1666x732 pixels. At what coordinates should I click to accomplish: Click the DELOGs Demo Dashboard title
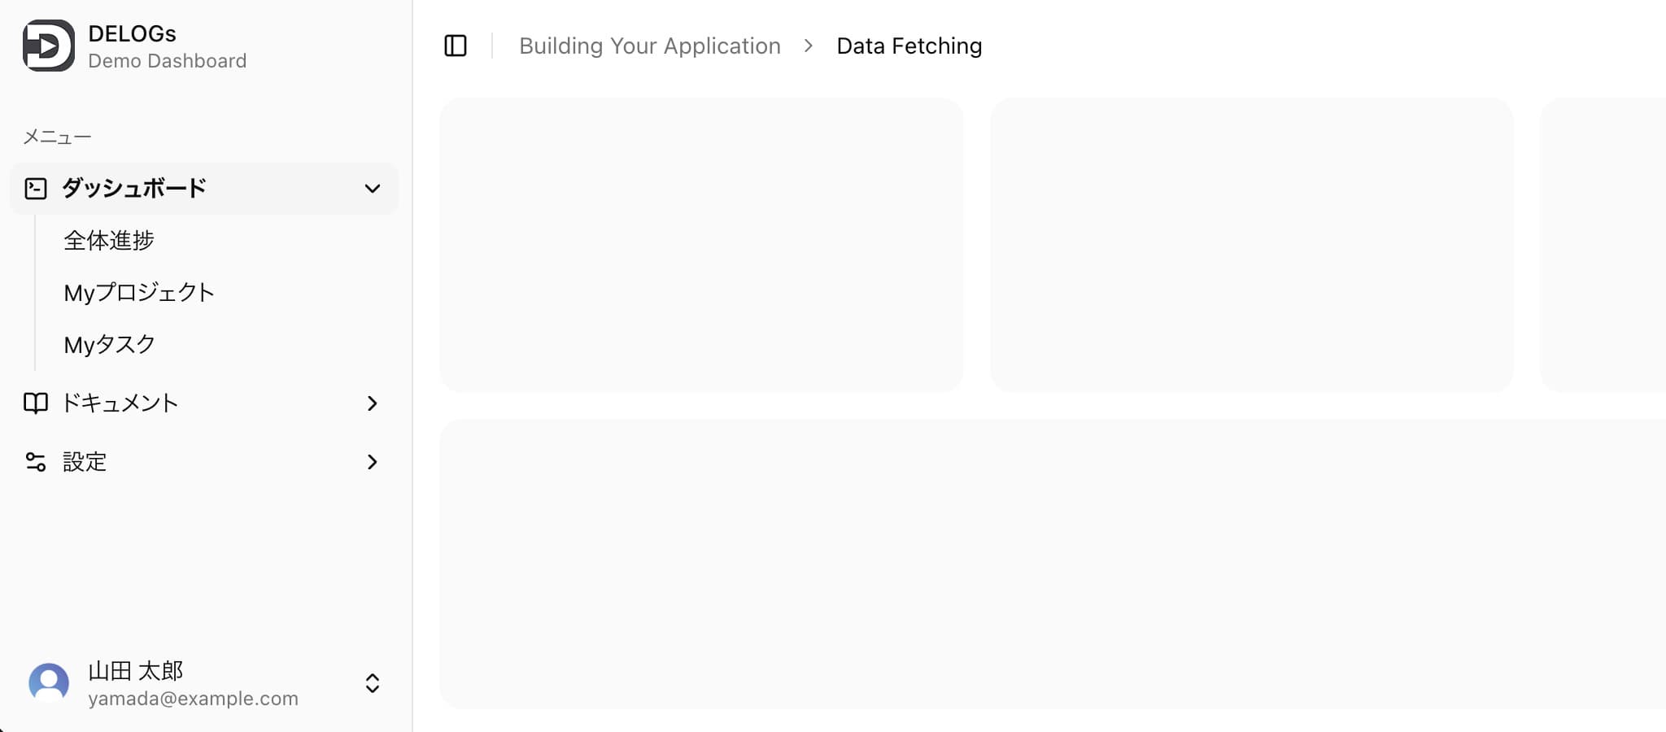(x=167, y=46)
